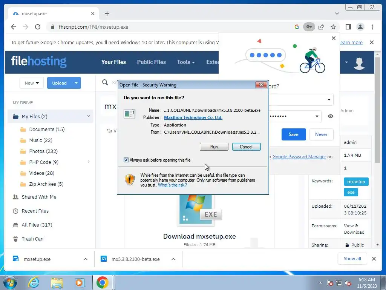Collapse the My Files (2) tree
386x290 pixels.
point(89,116)
